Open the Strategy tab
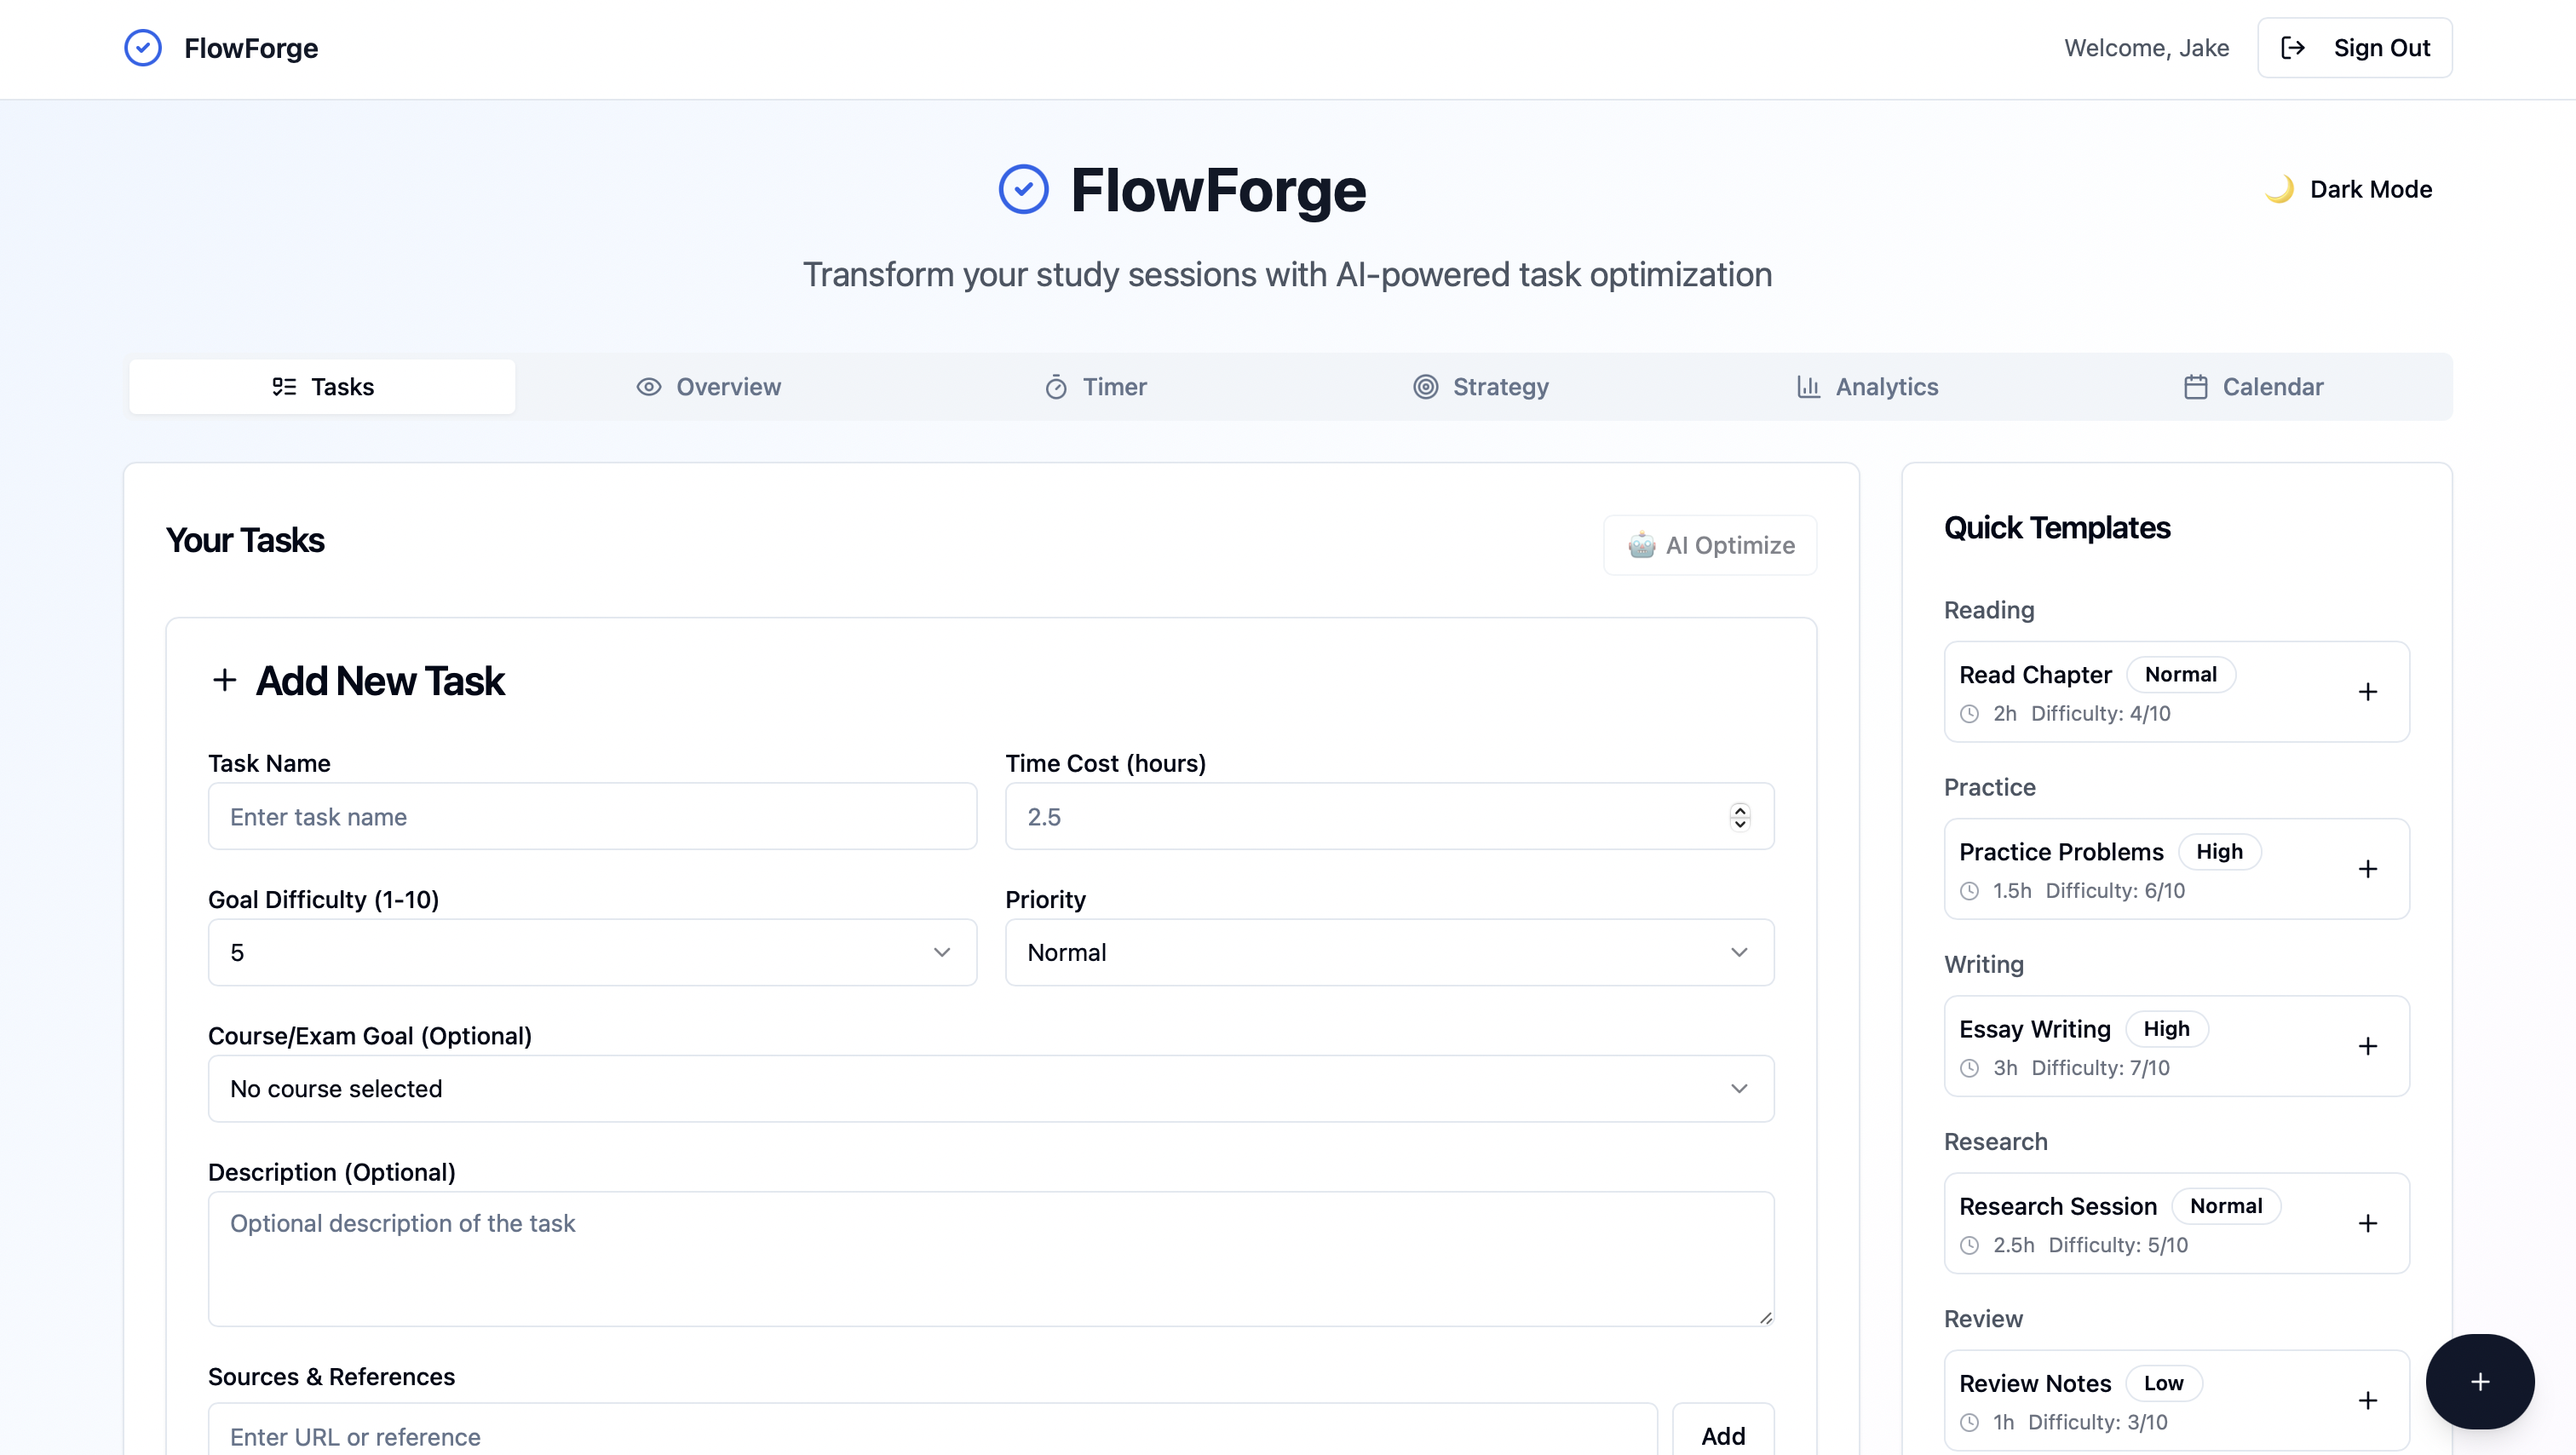The height and width of the screenshot is (1455, 2576). (1481, 387)
